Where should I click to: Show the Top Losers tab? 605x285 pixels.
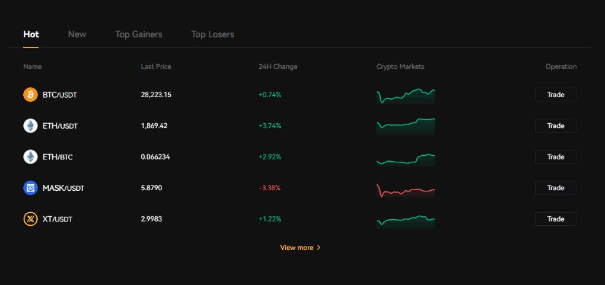[212, 34]
